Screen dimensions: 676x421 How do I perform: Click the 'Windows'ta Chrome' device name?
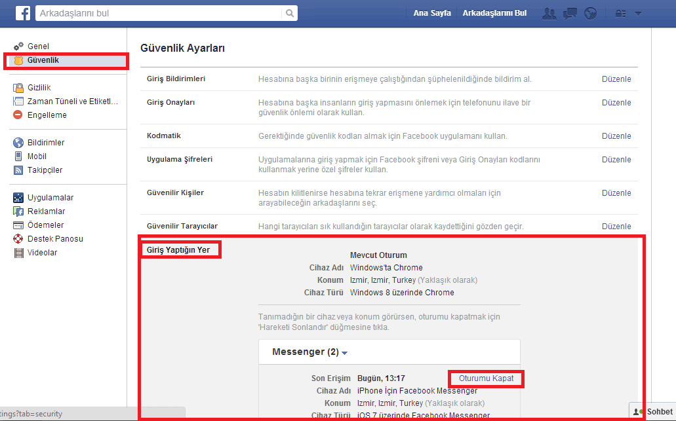tap(386, 268)
